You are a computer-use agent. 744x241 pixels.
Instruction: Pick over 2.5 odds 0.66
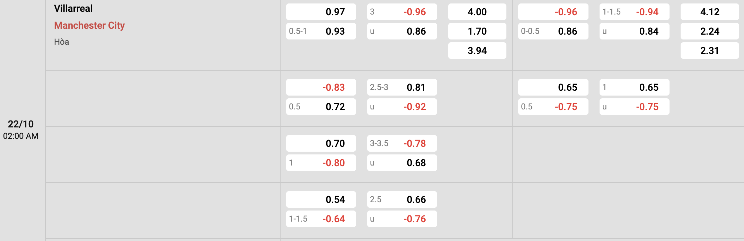[x=402, y=200]
